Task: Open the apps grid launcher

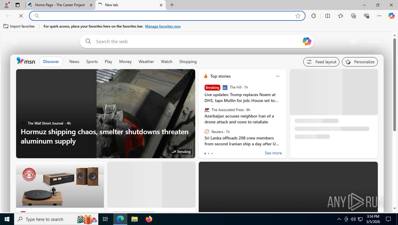Action: [14, 41]
